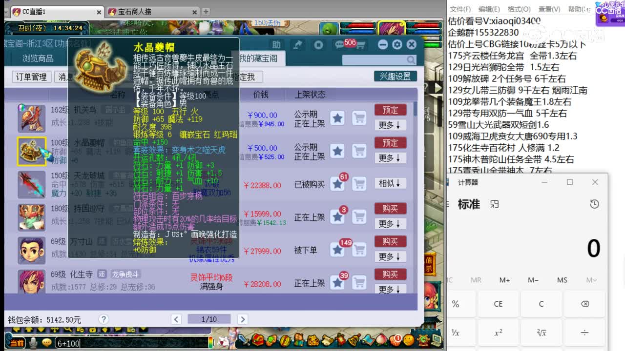Expand 更多 dropdown for 机关鸟 row
This screenshot has width=625, height=351.
[390, 125]
